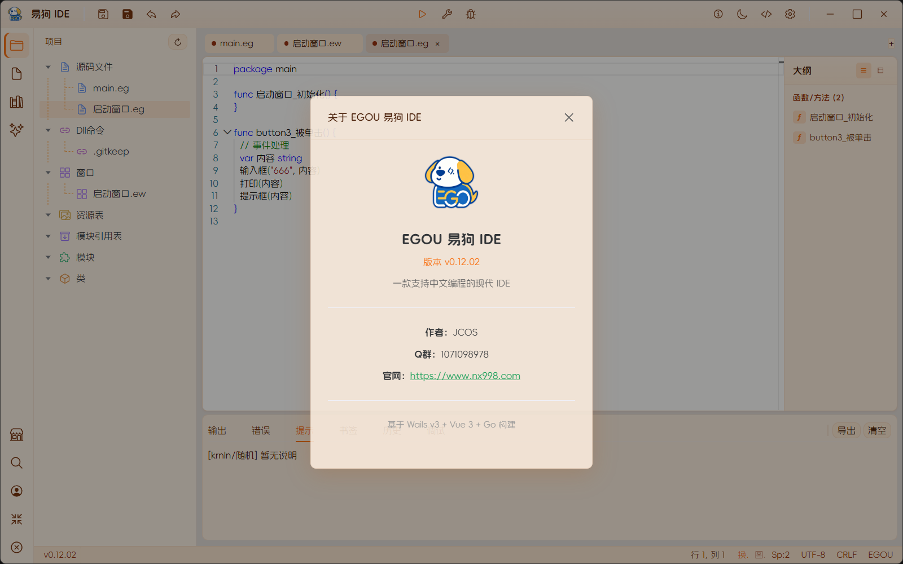Image resolution: width=903 pixels, height=564 pixels.
Task: Refresh the project tree
Action: [x=178, y=42]
